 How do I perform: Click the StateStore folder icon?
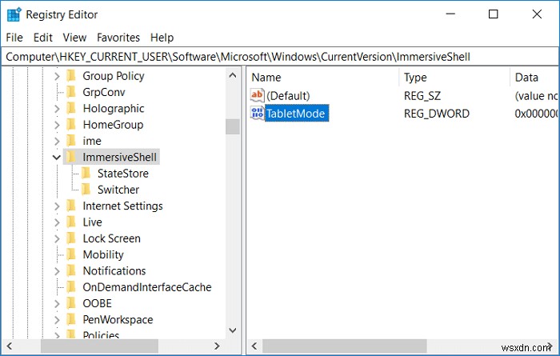click(x=86, y=173)
